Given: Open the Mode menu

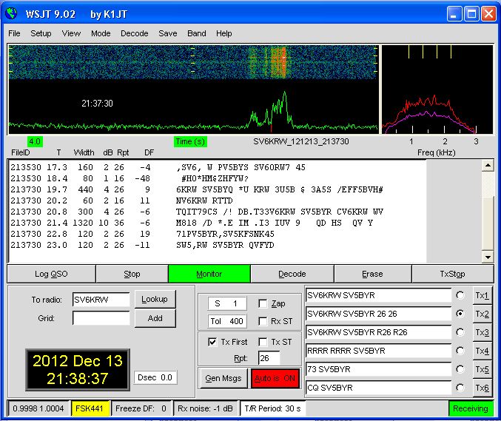Looking at the screenshot, I should click(x=101, y=33).
